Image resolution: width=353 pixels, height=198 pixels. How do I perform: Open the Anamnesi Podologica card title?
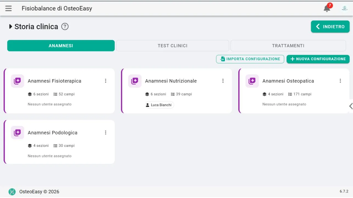tap(53, 133)
